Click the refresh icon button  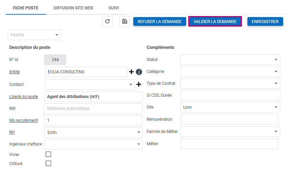[x=107, y=22]
